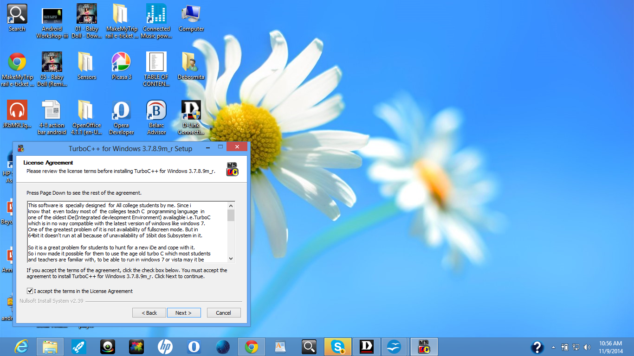Screen dimensions: 634x356
Task: Click Next to continue setup
Action: tap(184, 313)
